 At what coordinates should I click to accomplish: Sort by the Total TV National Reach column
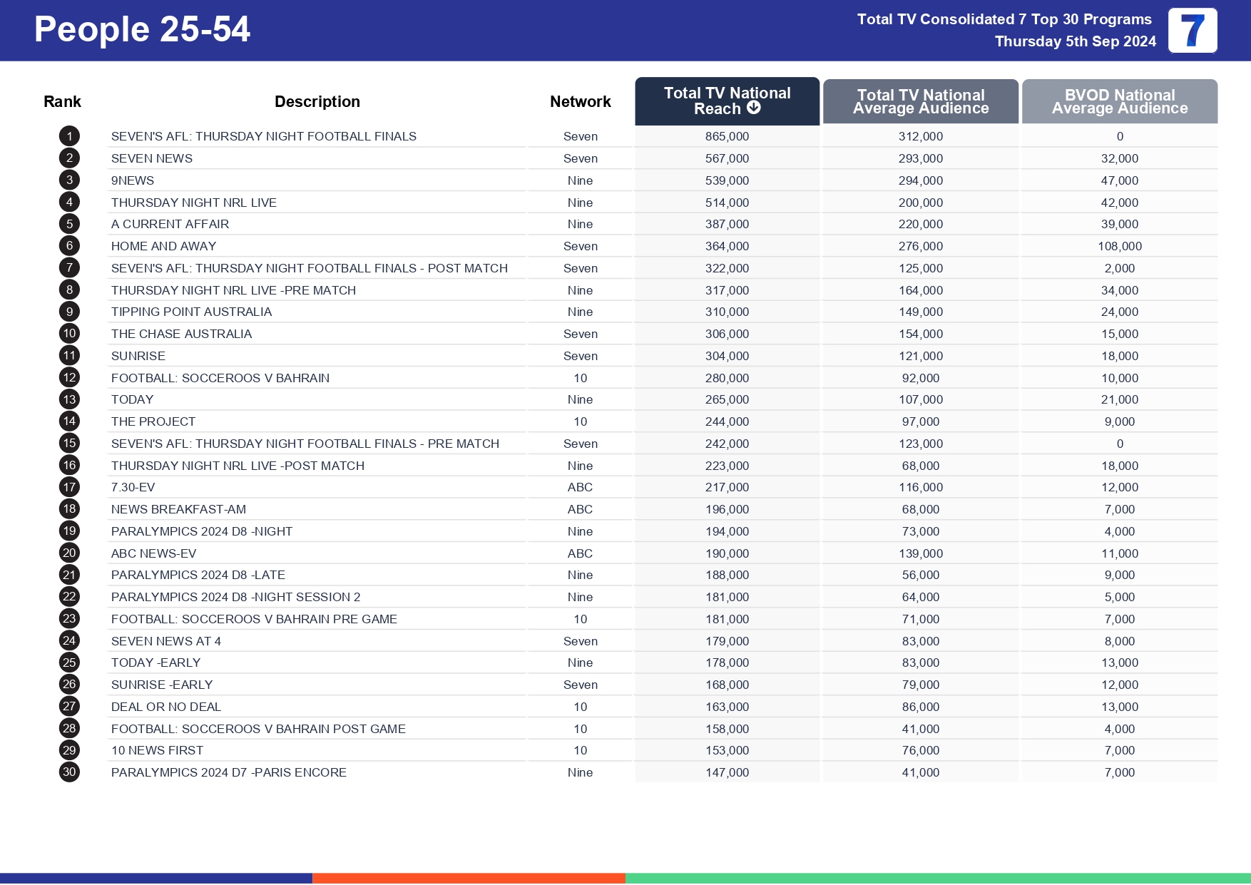(x=726, y=101)
